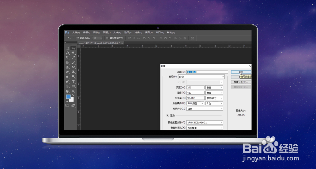
Task: Select the Clone Stamp tool
Action: pyautogui.click(x=67, y=67)
